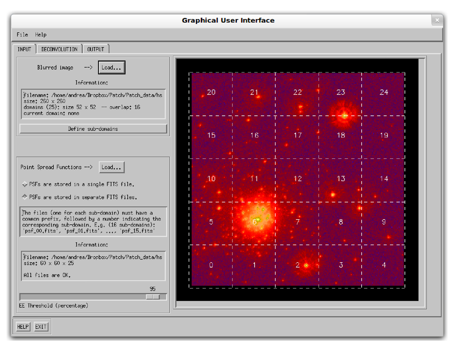Click Define sub-domains button
This screenshot has height=344, width=452.
(x=93, y=129)
